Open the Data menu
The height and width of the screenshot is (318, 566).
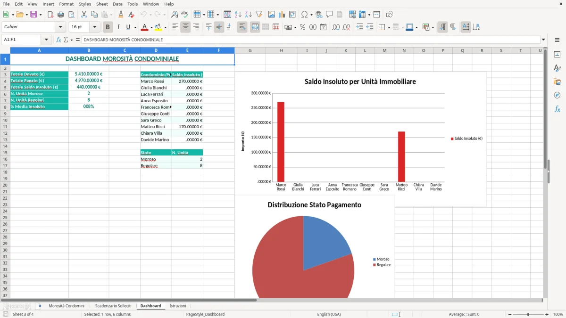(x=118, y=4)
